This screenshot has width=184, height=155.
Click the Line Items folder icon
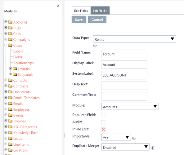(x=10, y=144)
